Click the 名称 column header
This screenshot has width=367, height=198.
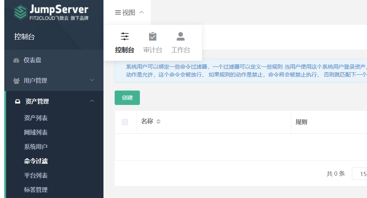[147, 121]
